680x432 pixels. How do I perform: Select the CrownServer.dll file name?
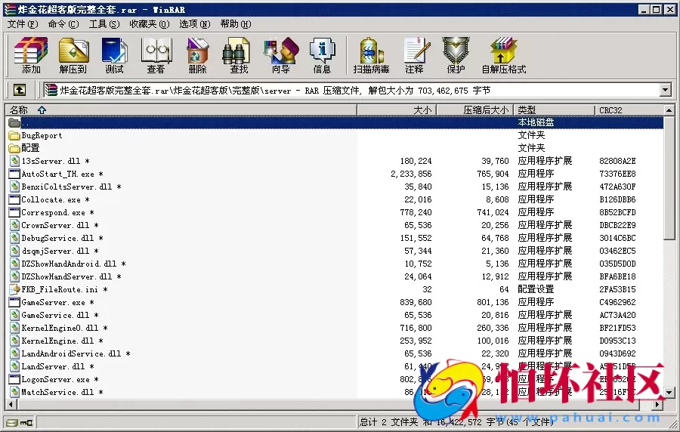click(60, 225)
